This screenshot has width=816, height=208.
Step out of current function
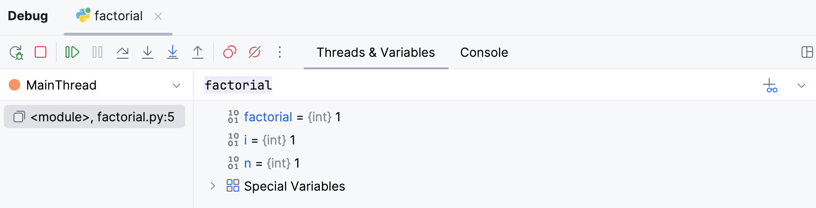tap(198, 52)
